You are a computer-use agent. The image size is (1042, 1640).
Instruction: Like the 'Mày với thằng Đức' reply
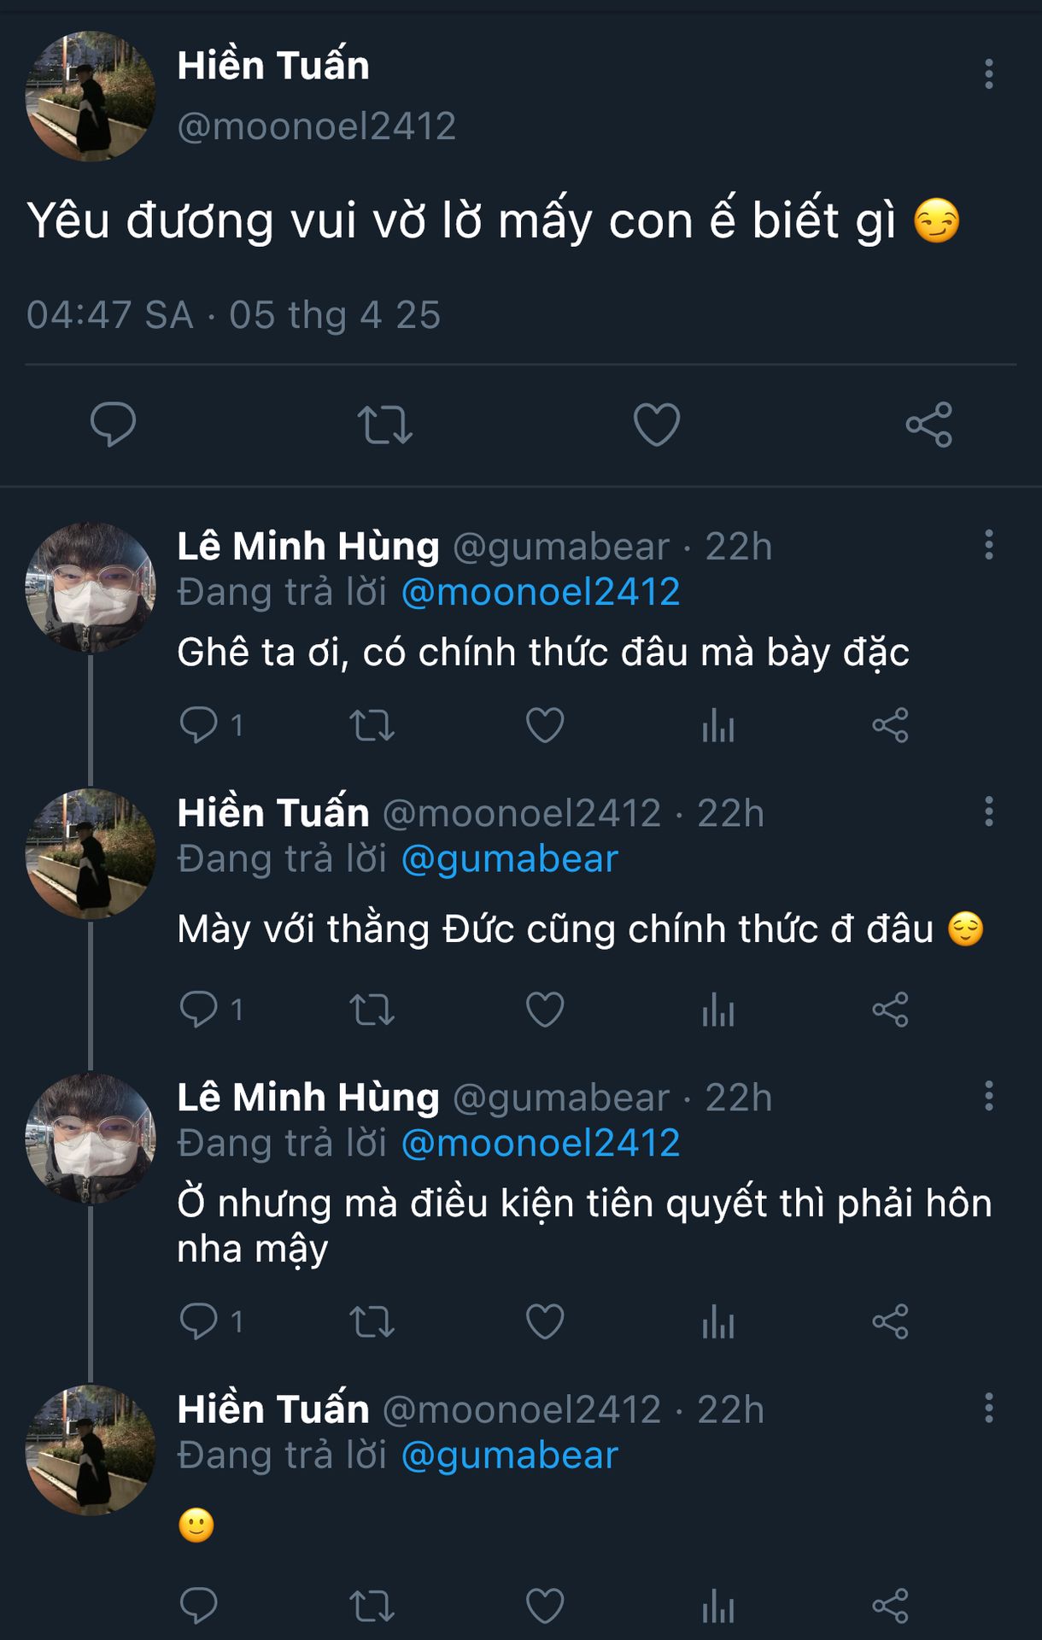(x=545, y=1010)
